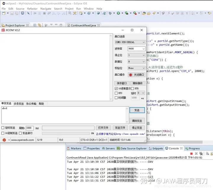Open the 波特率 9600 dropdown

click(x=136, y=49)
